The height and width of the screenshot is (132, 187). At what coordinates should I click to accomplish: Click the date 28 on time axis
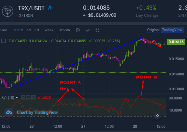tap(135, 127)
